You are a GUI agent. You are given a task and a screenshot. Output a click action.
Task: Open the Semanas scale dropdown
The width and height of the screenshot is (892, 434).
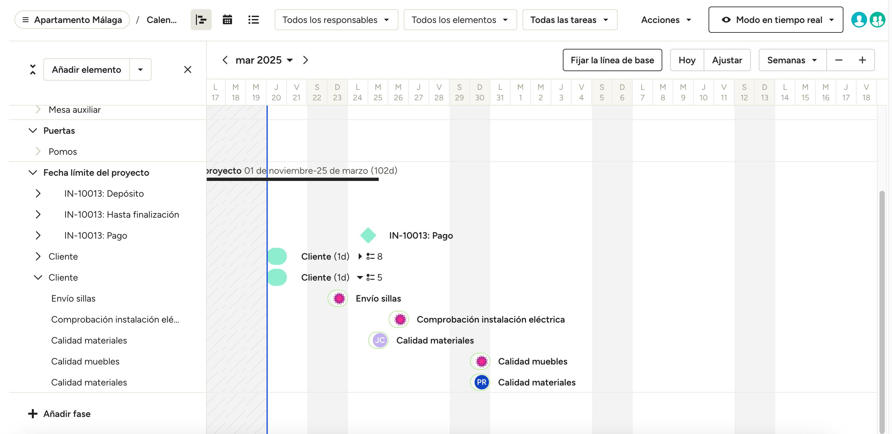792,60
